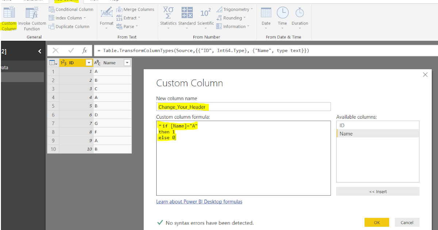This screenshot has height=230, width=438.
Task: Click the Change_Your_Header name field
Action: pyautogui.click(x=243, y=107)
